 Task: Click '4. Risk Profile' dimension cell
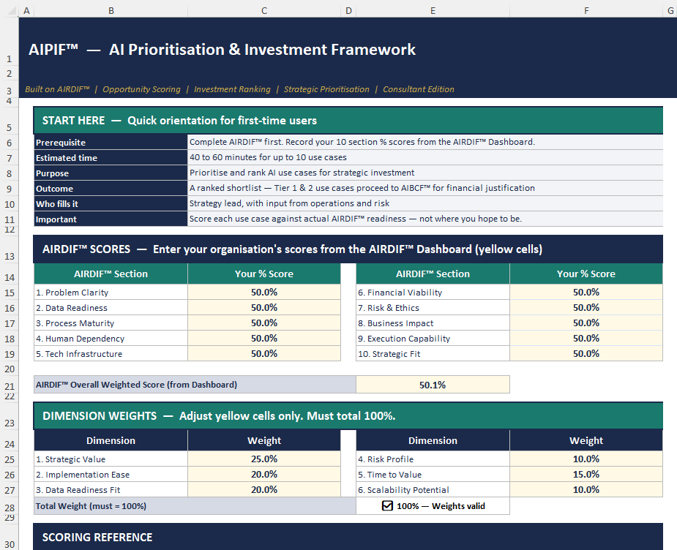tap(433, 459)
